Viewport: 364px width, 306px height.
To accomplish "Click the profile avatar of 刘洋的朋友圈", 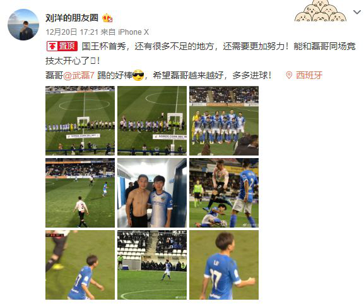I will pos(23,25).
